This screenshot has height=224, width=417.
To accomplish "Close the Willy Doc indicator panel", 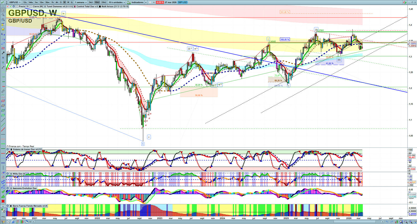I will pyautogui.click(x=8, y=174).
